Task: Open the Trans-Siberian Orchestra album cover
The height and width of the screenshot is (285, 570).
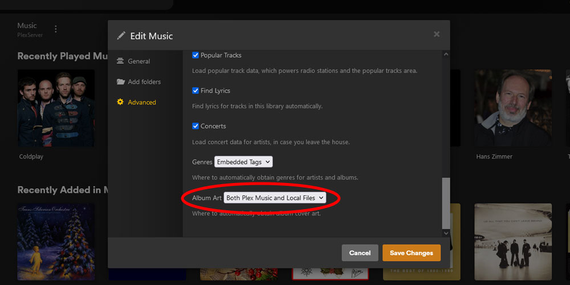Action: [56, 242]
